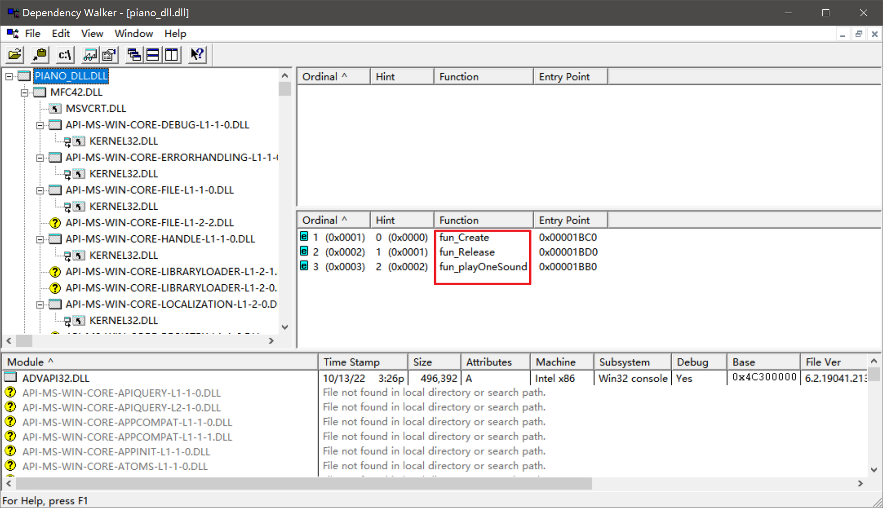
Task: Click the ADVAPI32.DLL module icon
Action: tap(10, 377)
